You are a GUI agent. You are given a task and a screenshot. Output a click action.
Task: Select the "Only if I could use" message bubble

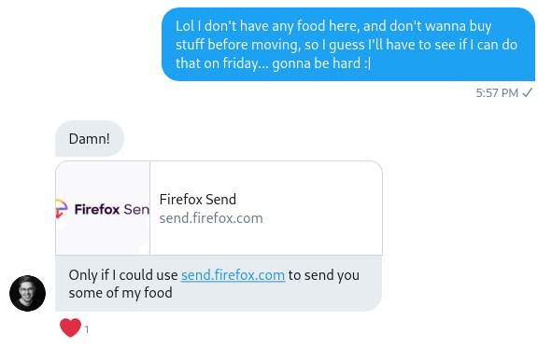[x=219, y=284]
